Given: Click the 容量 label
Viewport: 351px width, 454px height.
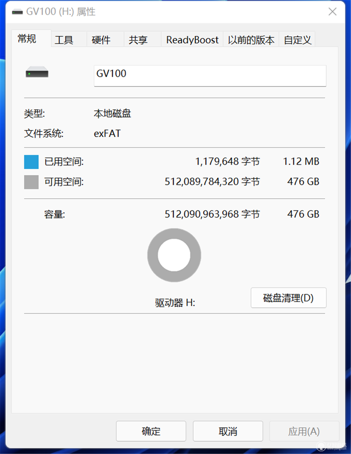Looking at the screenshot, I should coord(54,214).
